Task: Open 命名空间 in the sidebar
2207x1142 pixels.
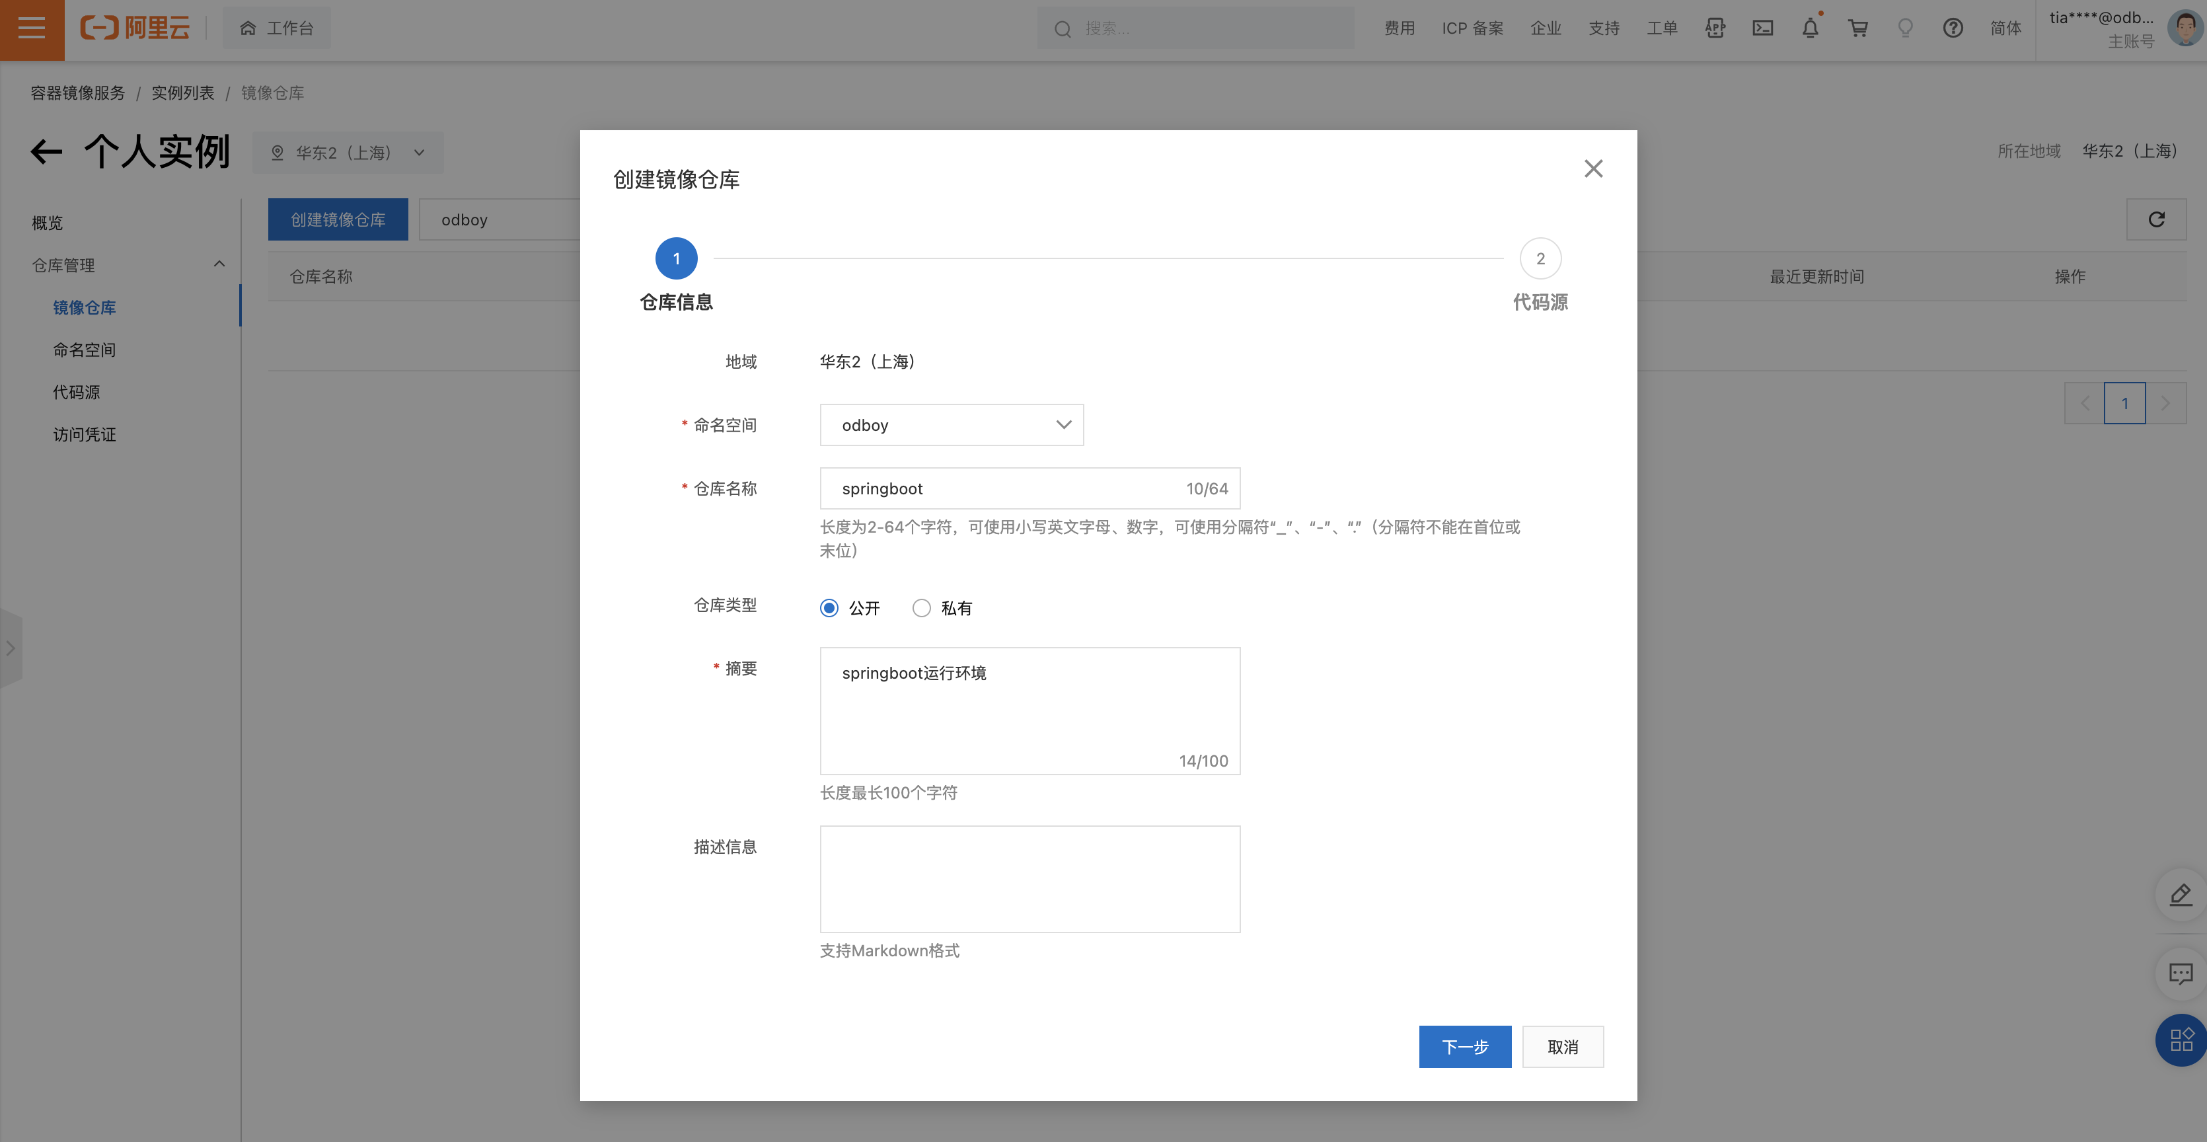Action: [84, 350]
